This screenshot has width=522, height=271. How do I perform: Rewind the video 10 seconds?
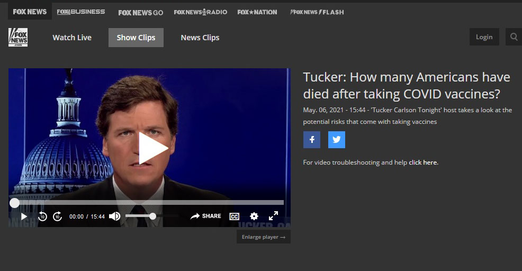[x=42, y=216]
